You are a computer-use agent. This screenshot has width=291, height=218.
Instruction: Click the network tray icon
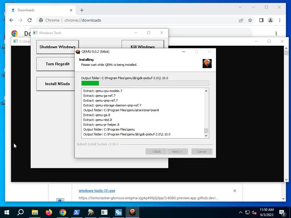[x=248, y=212]
